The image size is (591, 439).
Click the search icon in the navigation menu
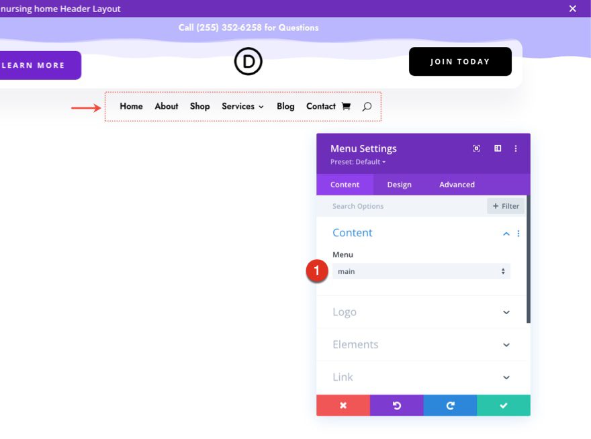click(367, 106)
